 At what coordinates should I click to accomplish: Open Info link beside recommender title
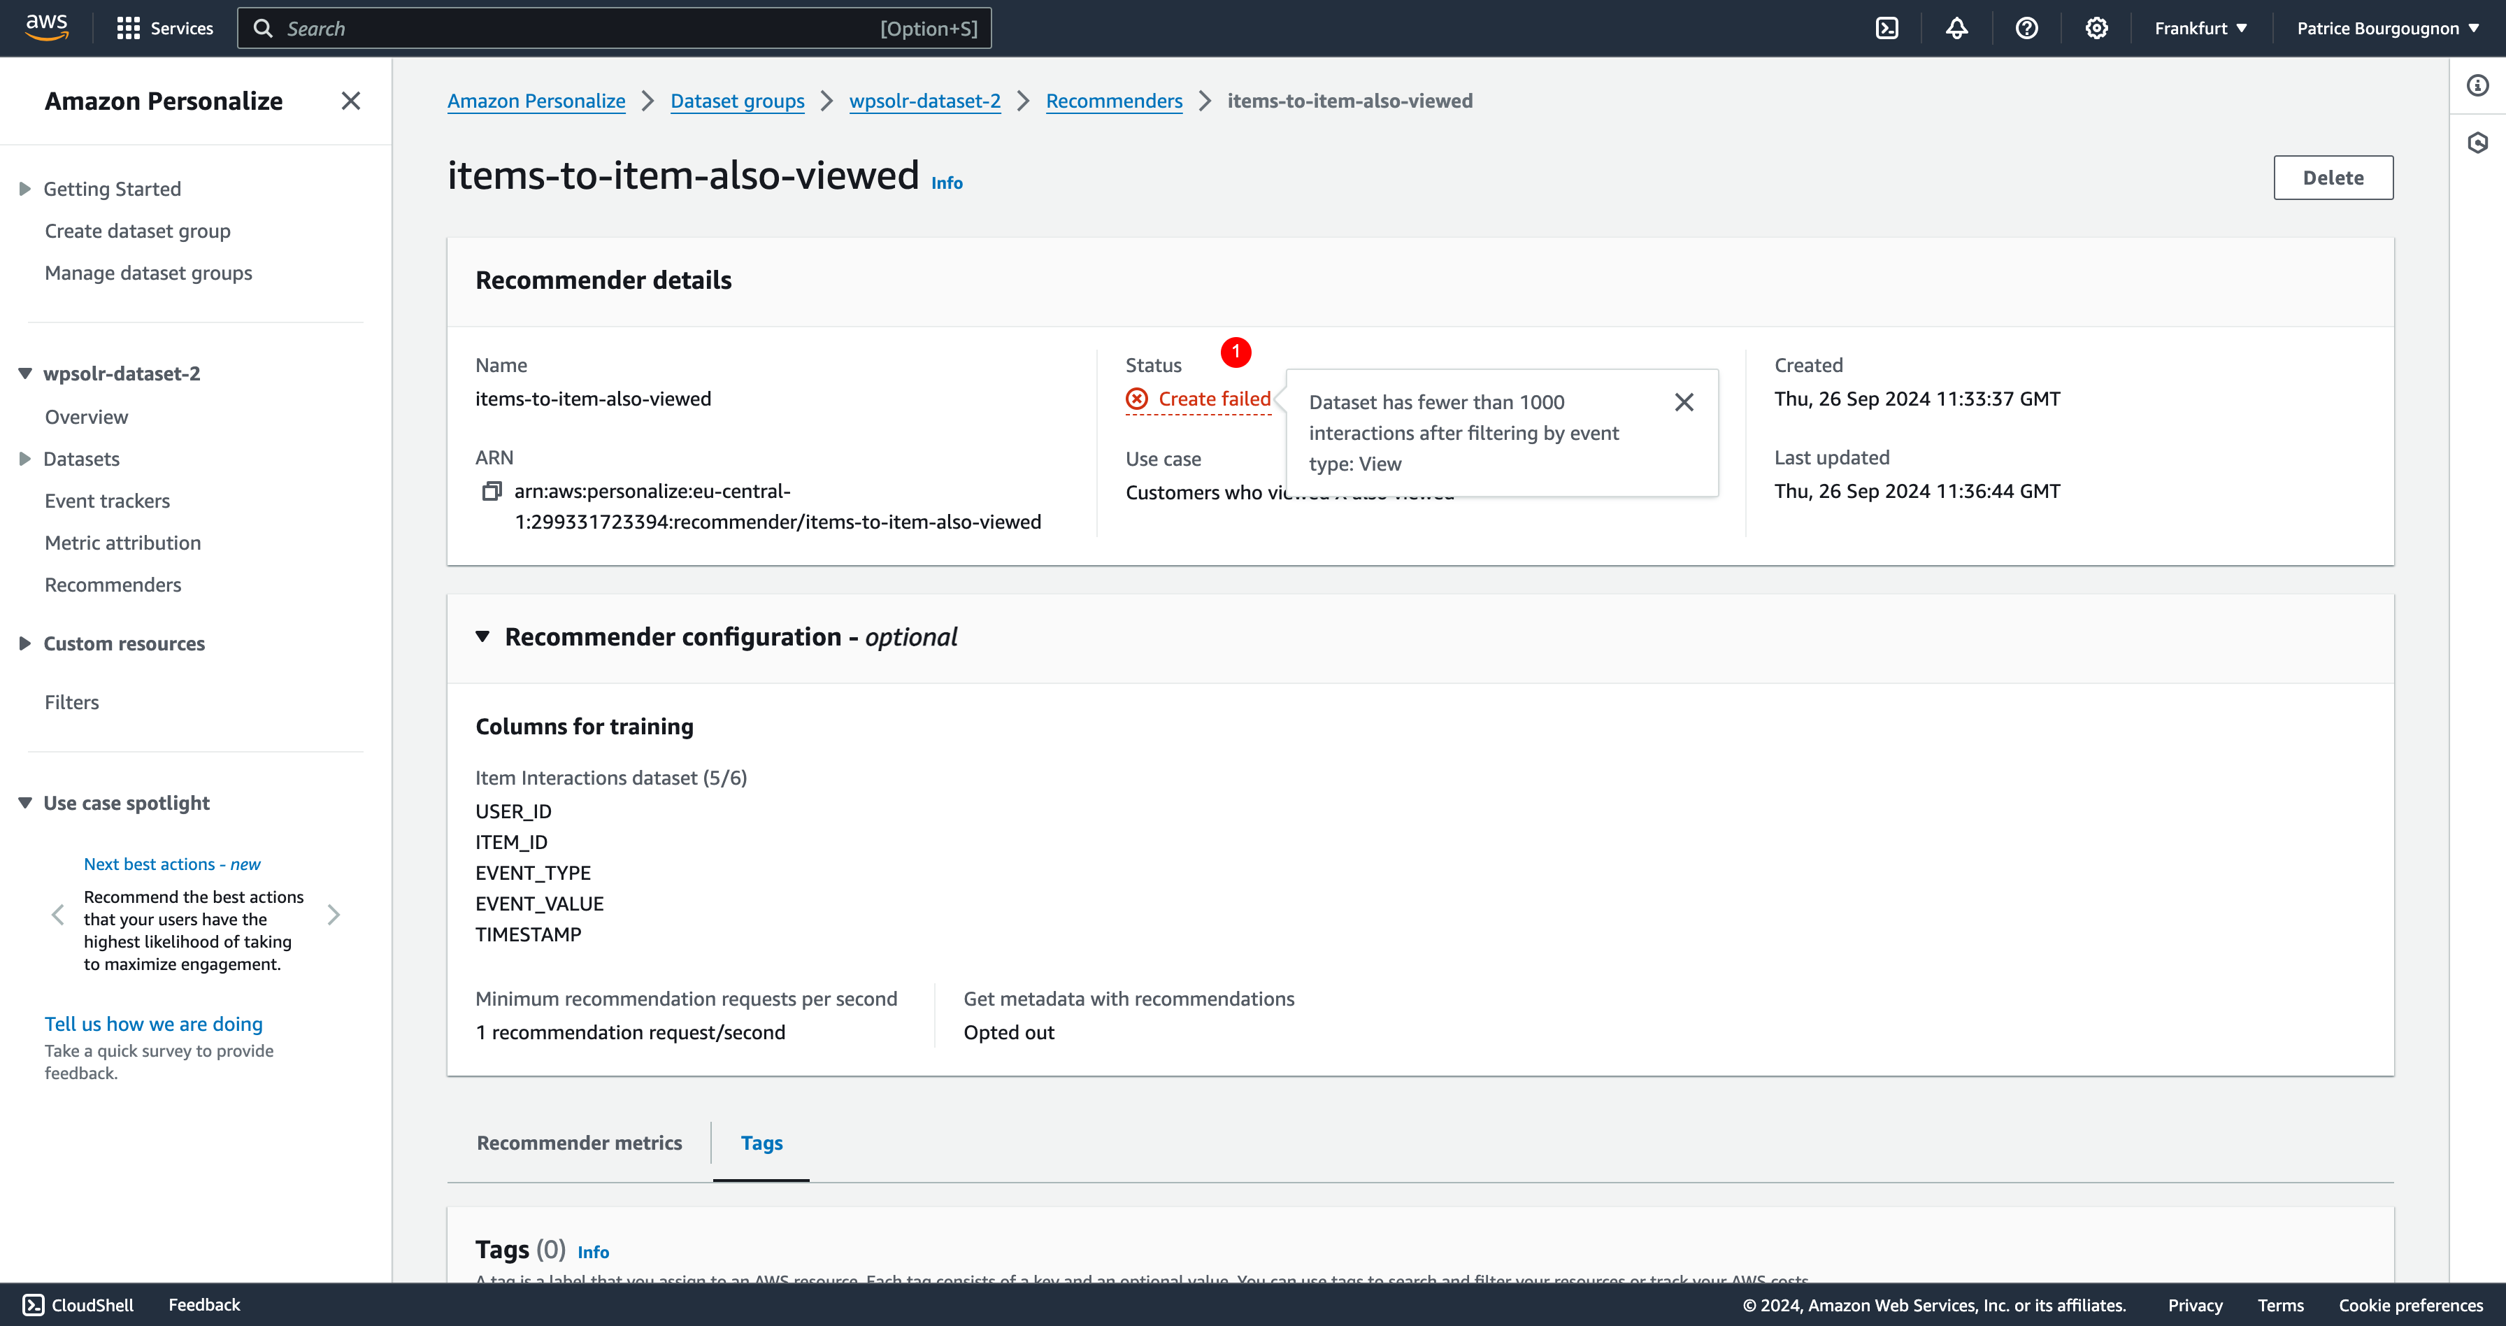click(x=947, y=183)
